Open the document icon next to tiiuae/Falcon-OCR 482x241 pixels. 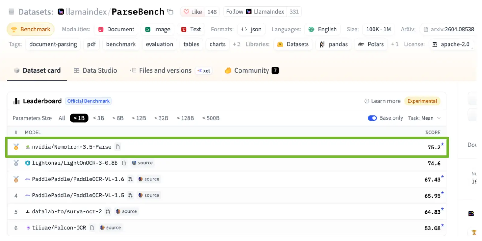pyautogui.click(x=92, y=227)
